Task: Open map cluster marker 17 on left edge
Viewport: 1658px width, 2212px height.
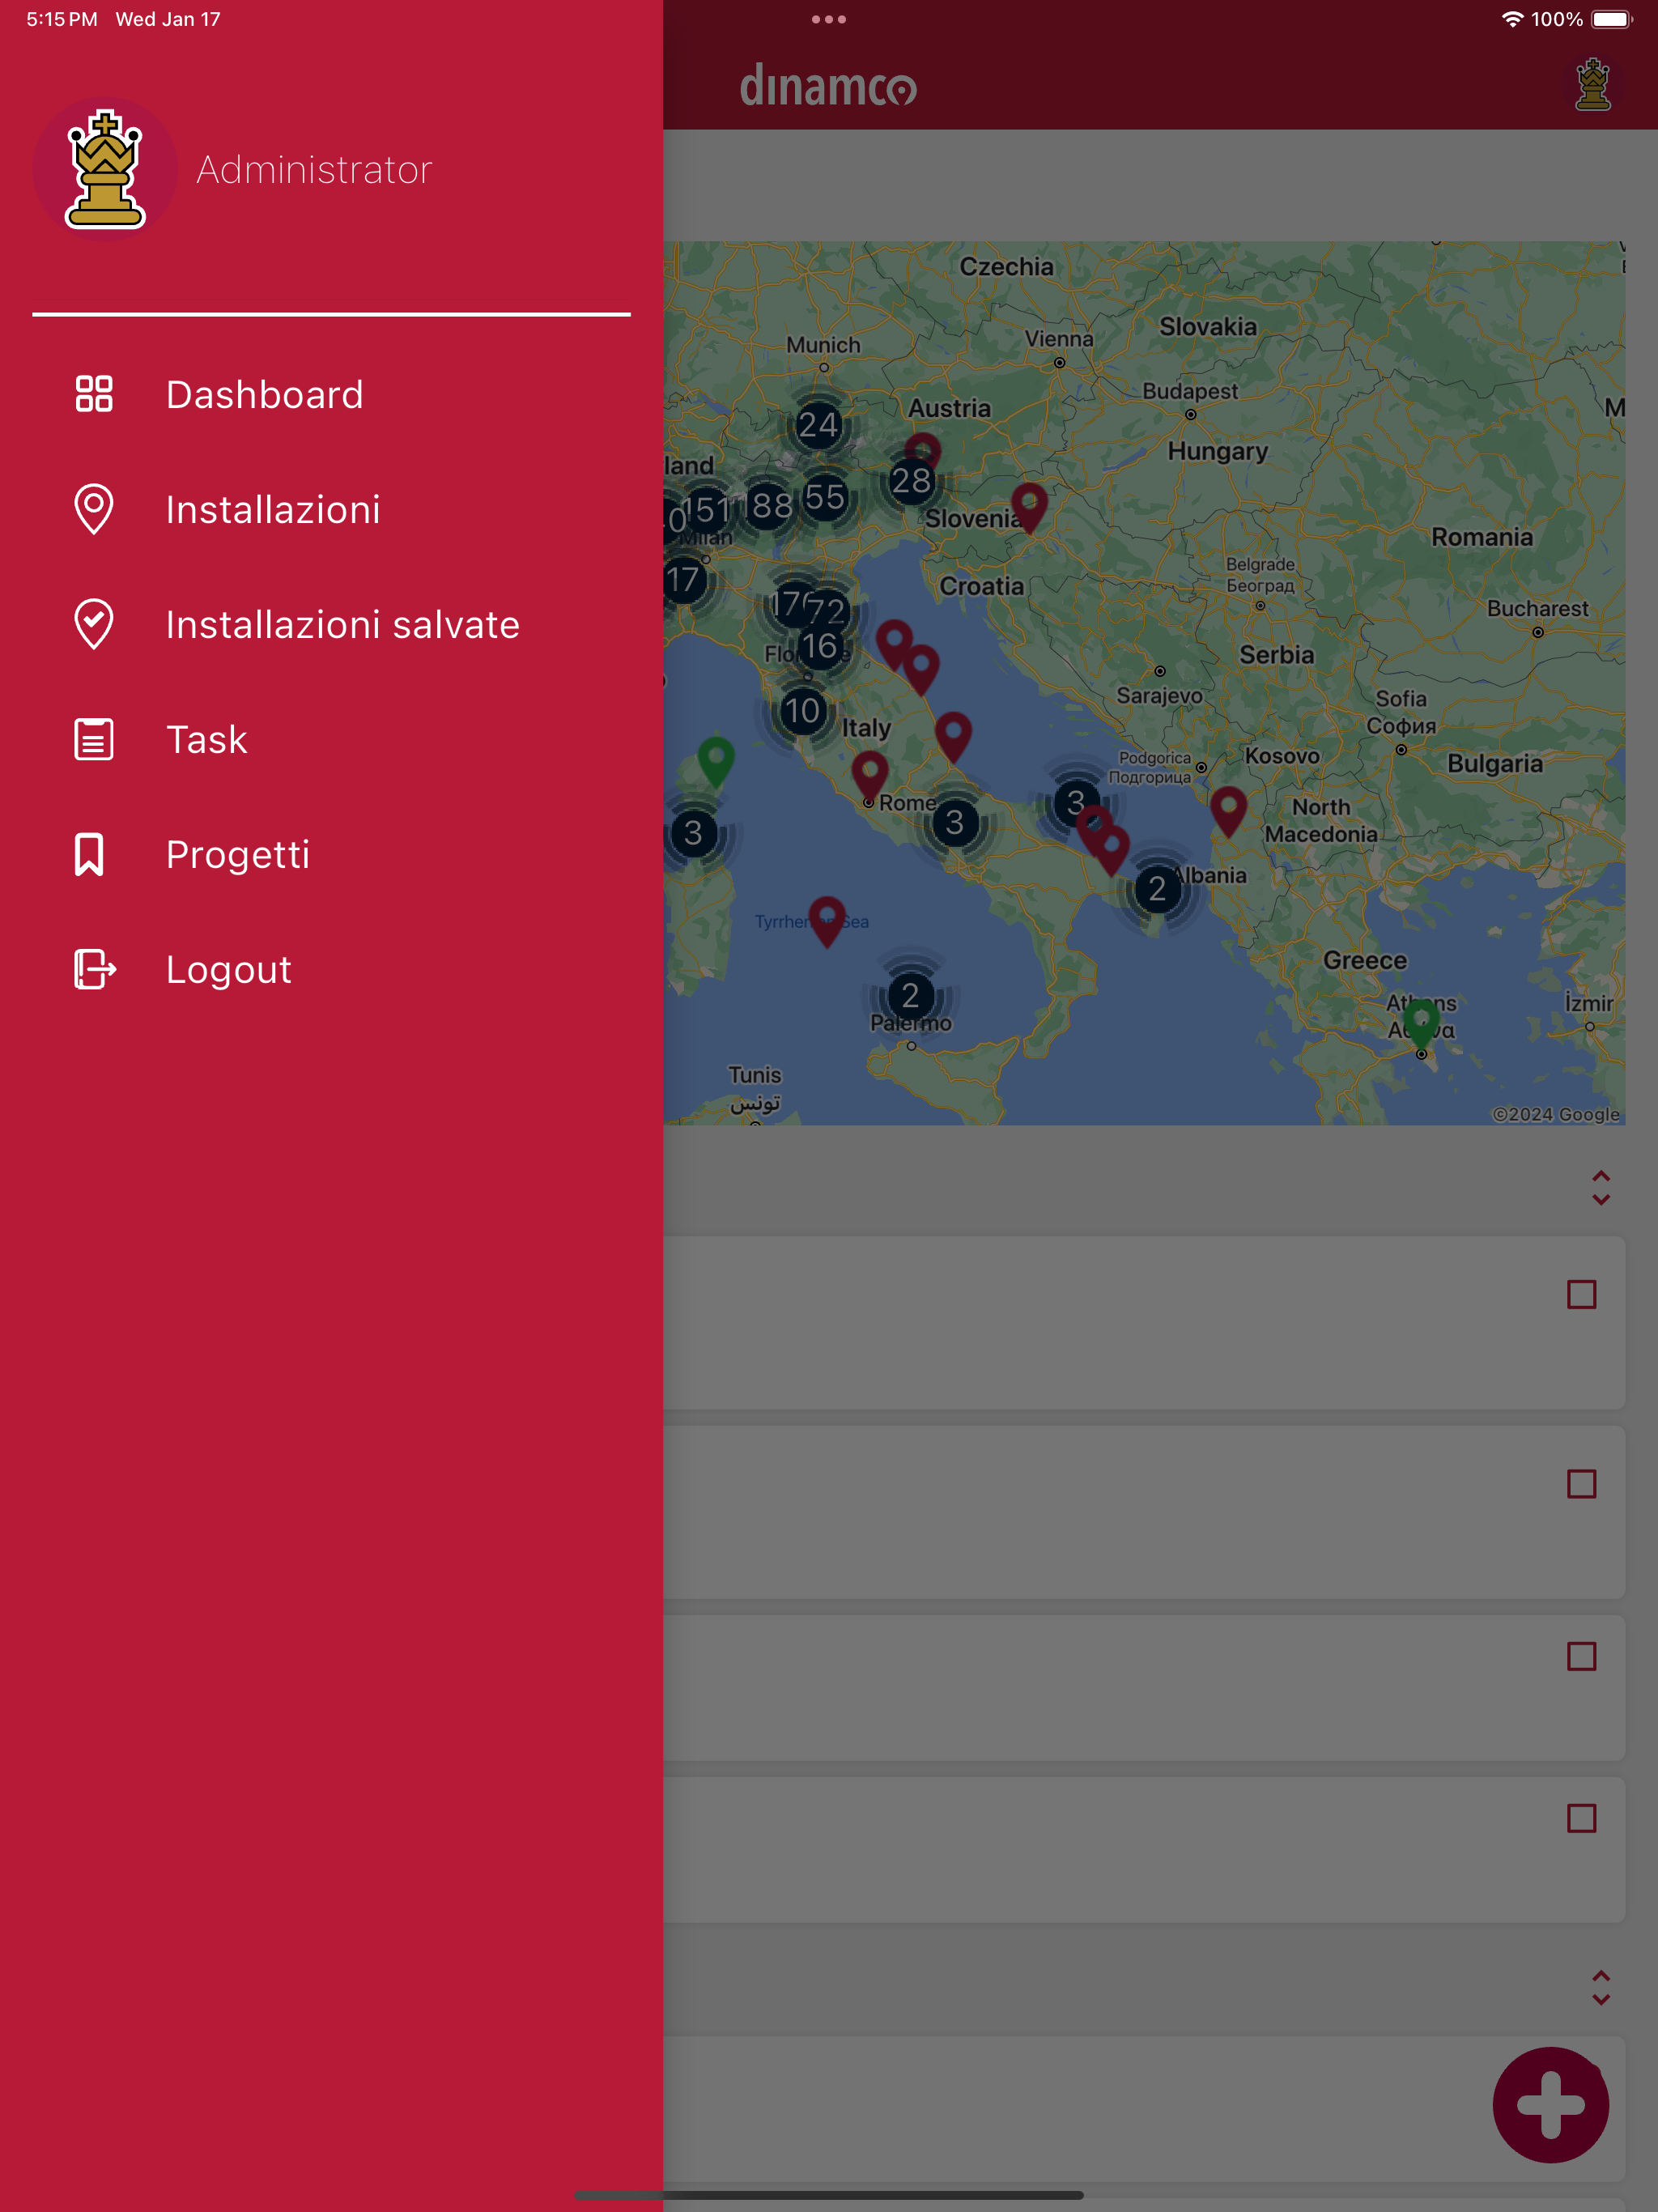Action: tap(684, 579)
